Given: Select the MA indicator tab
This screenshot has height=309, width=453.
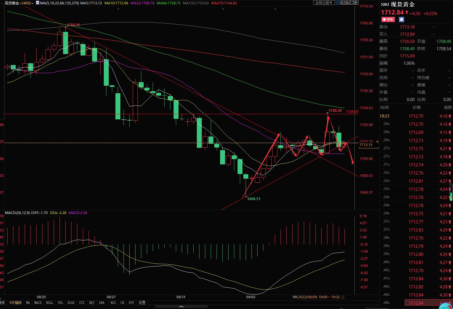Looking at the screenshot, I should click(x=28, y=303).
